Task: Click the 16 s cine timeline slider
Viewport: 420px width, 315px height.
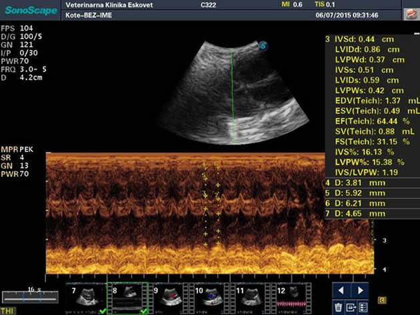Action: [x=30, y=297]
